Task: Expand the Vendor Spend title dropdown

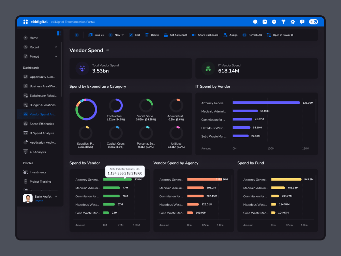Action: pyautogui.click(x=107, y=51)
